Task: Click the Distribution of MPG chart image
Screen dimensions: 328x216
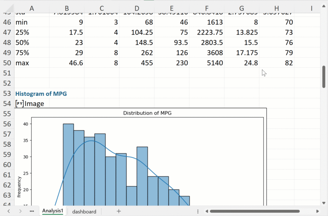Action: pyautogui.click(x=140, y=157)
